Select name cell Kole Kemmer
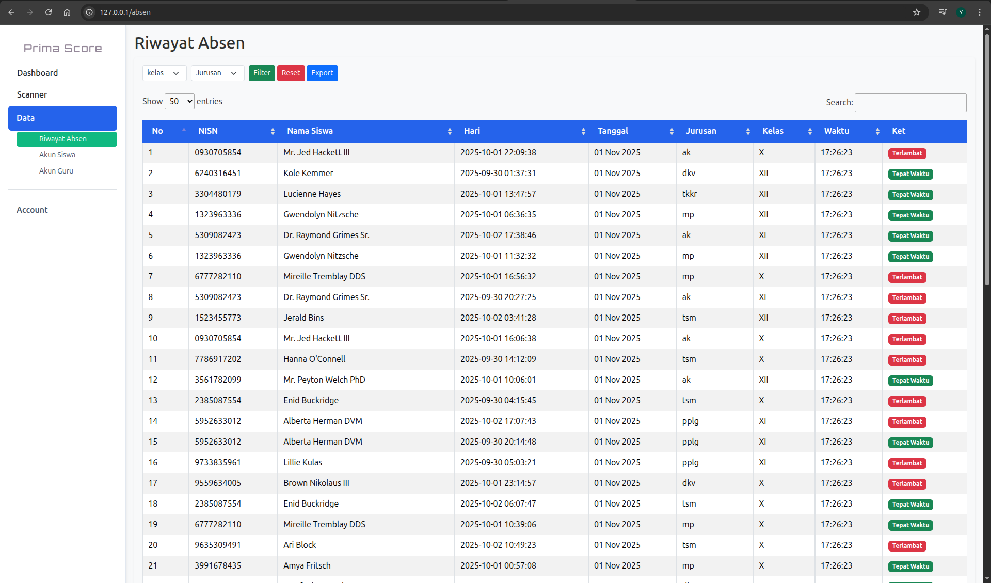This screenshot has height=583, width=991. point(308,174)
